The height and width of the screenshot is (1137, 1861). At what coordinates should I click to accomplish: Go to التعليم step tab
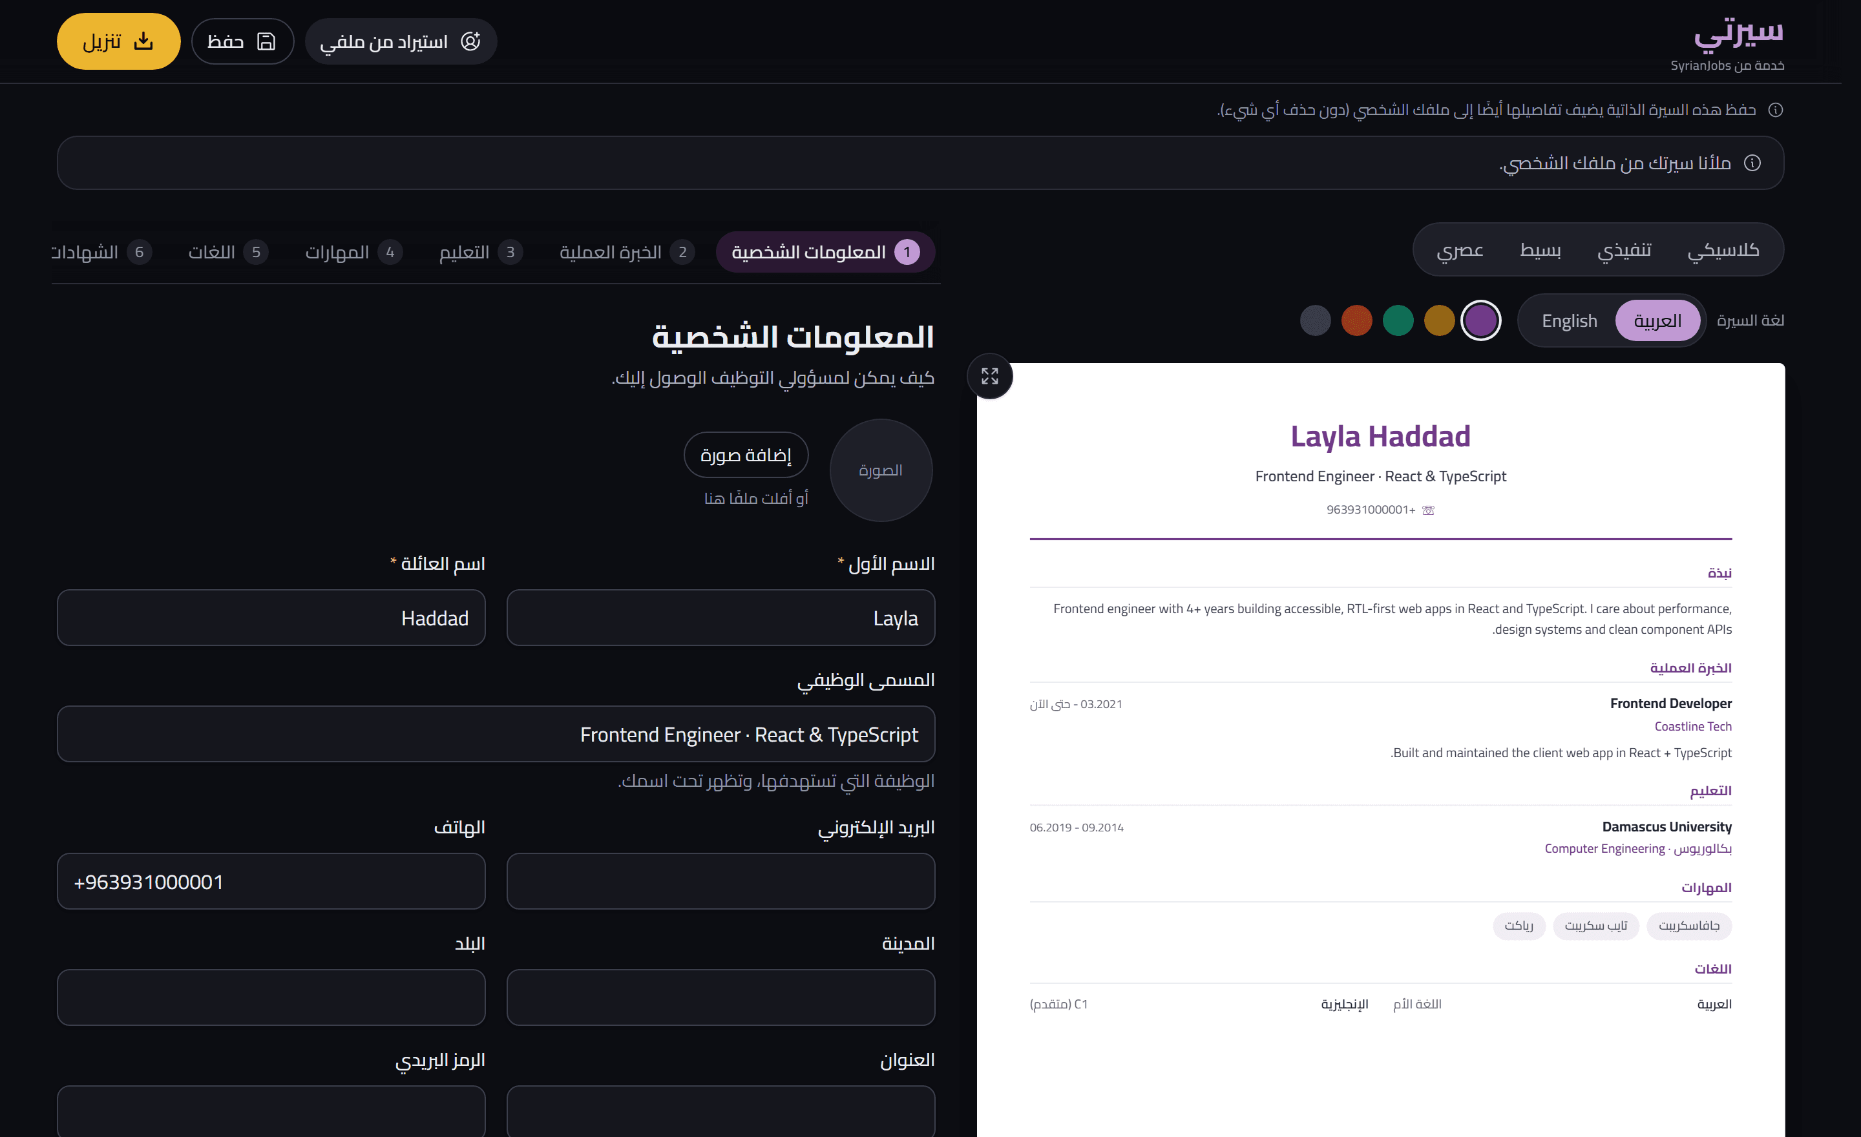tap(480, 252)
